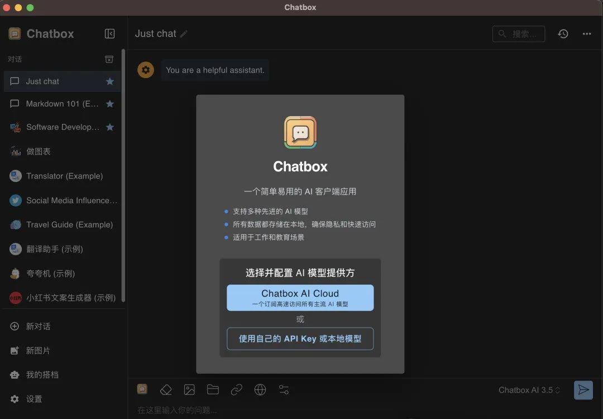Collapse the sidebar with the panel icon
Image resolution: width=603 pixels, height=419 pixels.
click(x=109, y=34)
